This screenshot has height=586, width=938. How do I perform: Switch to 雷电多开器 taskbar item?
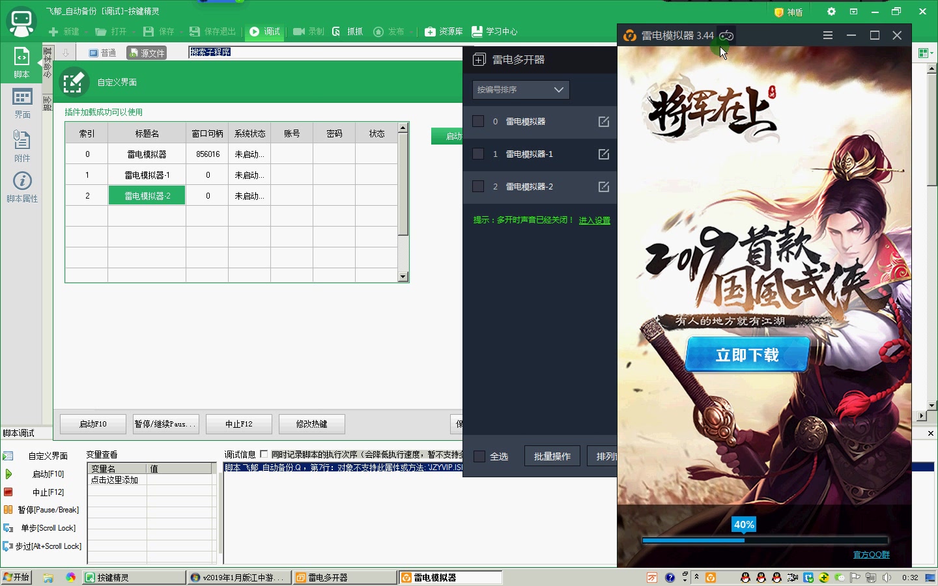pos(345,578)
